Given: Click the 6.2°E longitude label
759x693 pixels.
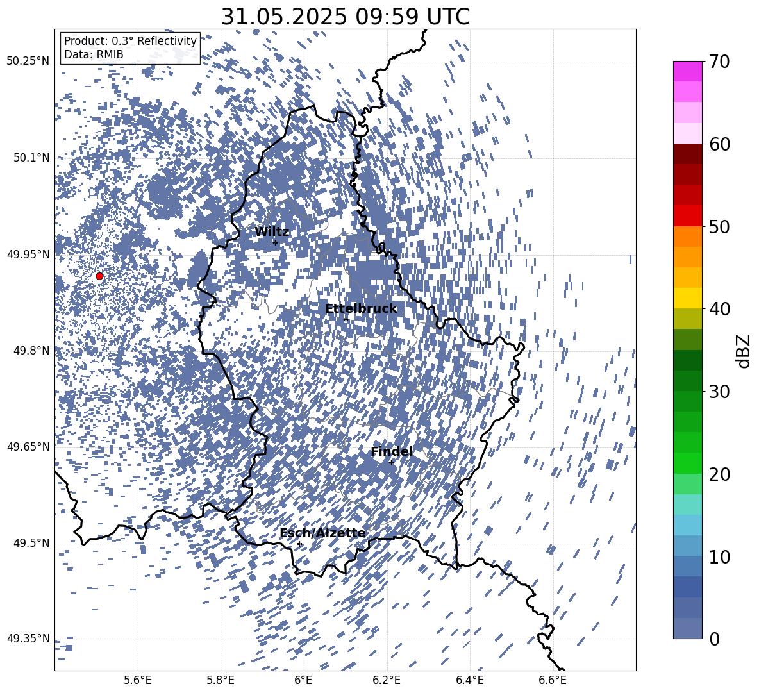Looking at the screenshot, I should pos(387,680).
